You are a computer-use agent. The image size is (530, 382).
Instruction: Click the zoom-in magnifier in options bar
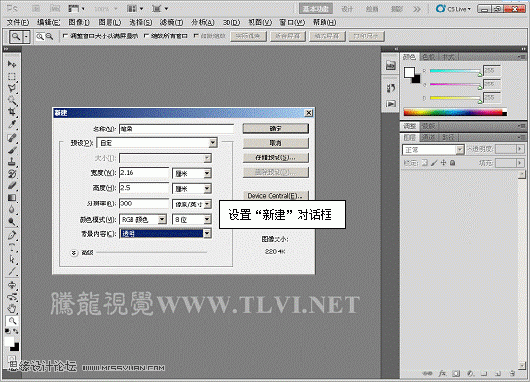pyautogui.click(x=40, y=36)
